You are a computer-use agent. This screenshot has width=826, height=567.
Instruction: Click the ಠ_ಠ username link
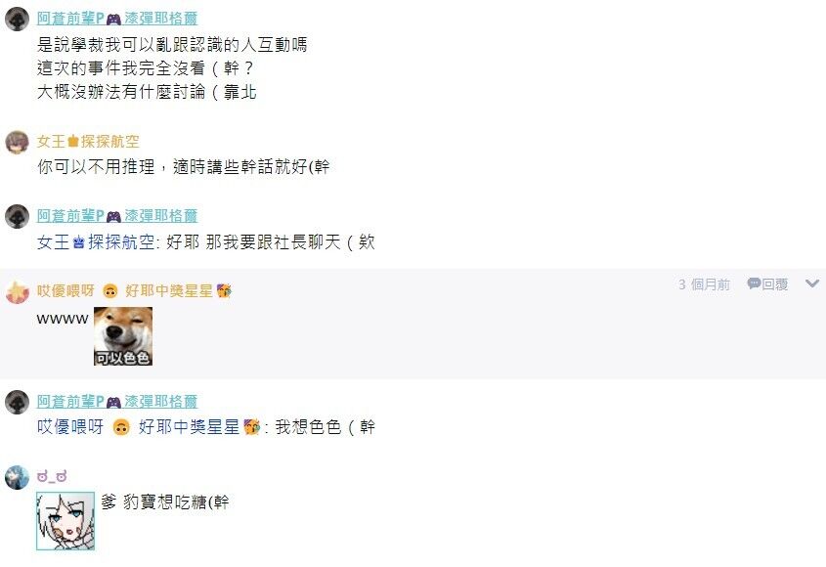(x=52, y=477)
